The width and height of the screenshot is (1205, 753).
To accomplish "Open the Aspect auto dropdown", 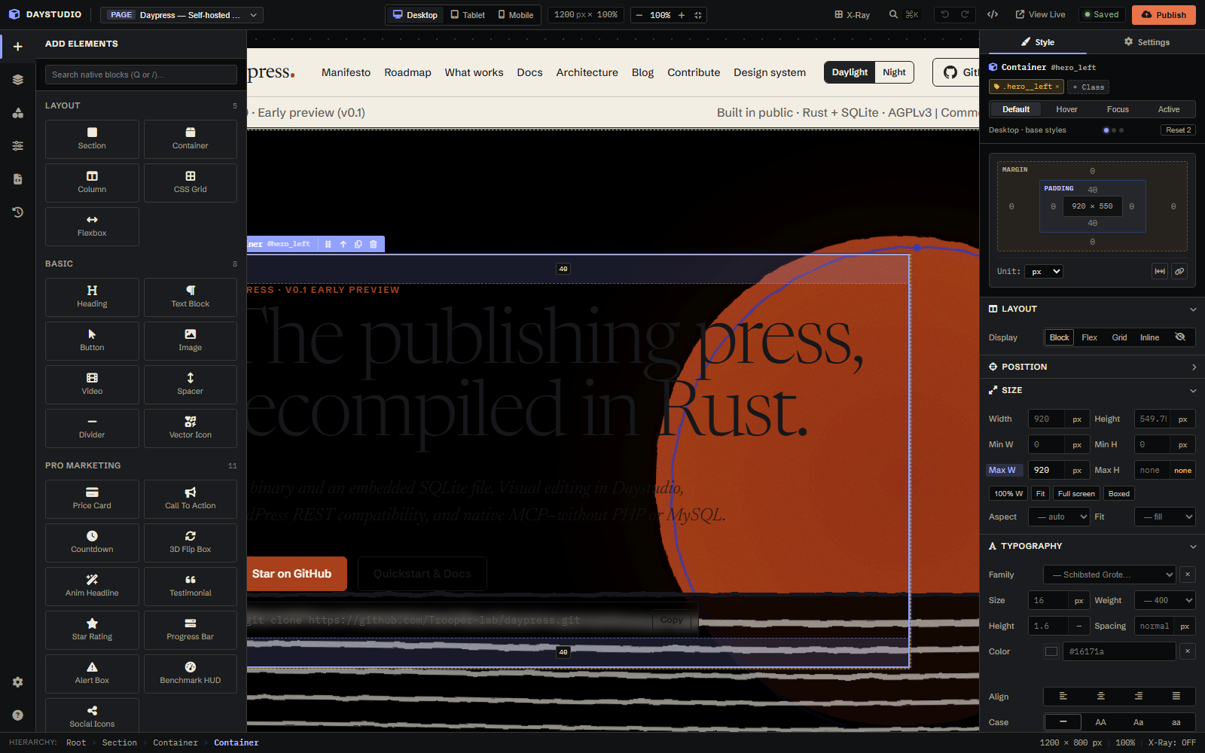I will 1059,517.
